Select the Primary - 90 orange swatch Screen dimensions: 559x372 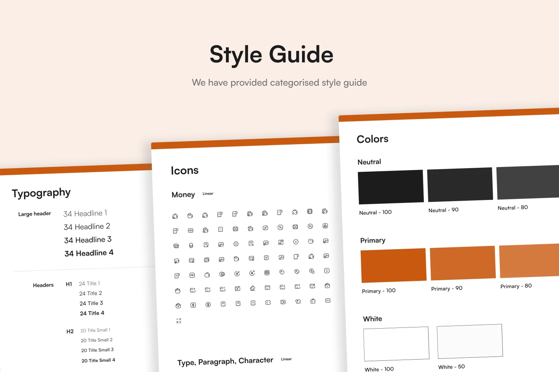[463, 263]
